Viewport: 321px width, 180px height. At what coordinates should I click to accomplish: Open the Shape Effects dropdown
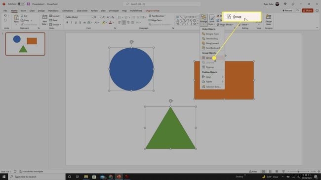(x=225, y=25)
